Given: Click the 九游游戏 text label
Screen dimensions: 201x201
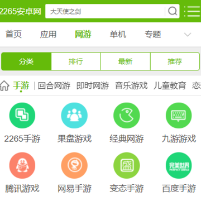Looking at the screenshot, I should [x=179, y=139].
